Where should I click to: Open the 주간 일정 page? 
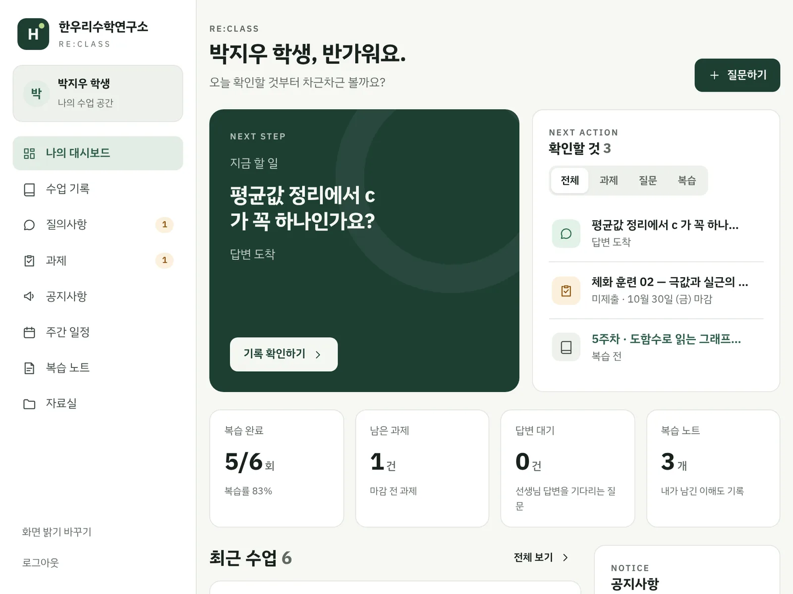click(x=98, y=332)
